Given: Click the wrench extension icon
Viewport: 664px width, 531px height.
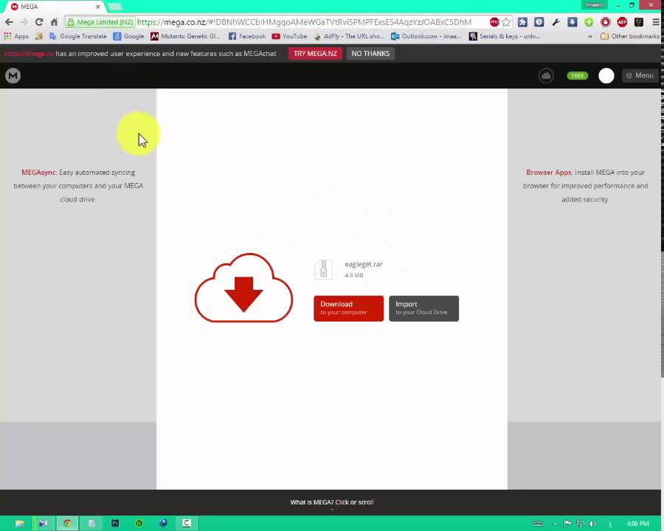Looking at the screenshot, I should pyautogui.click(x=556, y=22).
